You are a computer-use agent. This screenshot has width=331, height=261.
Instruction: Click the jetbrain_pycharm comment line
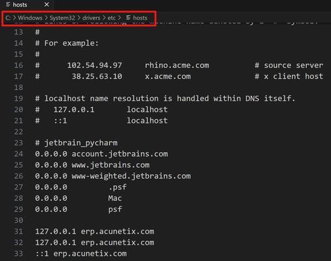pyautogui.click(x=77, y=143)
